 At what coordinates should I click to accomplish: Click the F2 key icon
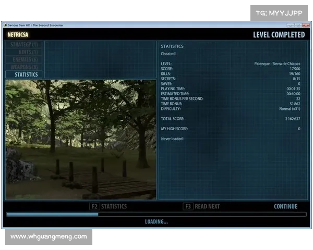tap(94, 206)
